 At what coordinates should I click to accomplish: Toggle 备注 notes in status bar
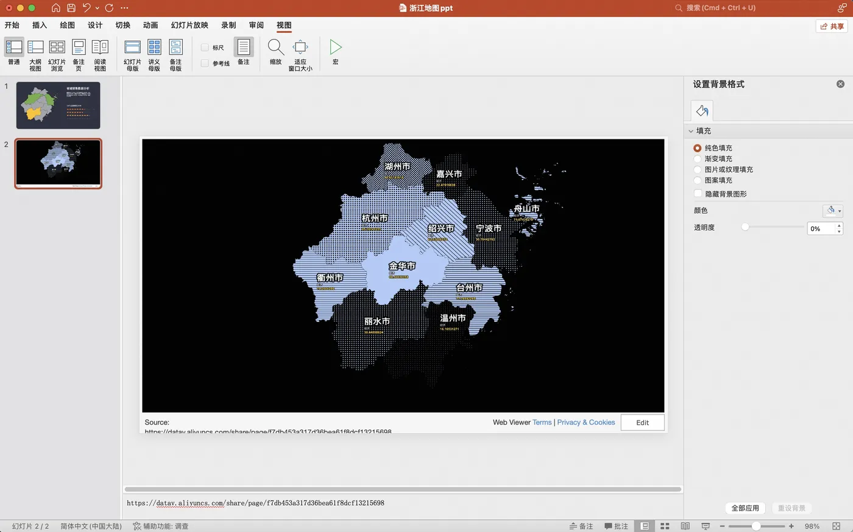581,526
